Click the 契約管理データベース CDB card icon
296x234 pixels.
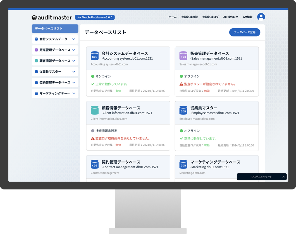pos(95,164)
